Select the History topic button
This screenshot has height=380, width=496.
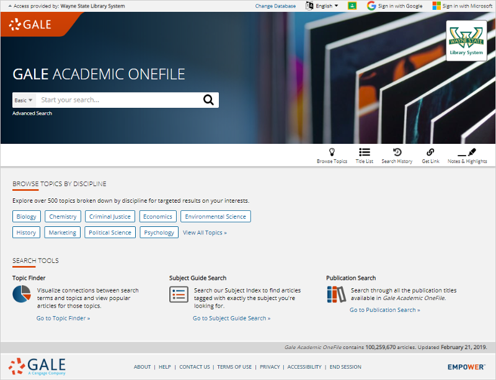(x=26, y=232)
